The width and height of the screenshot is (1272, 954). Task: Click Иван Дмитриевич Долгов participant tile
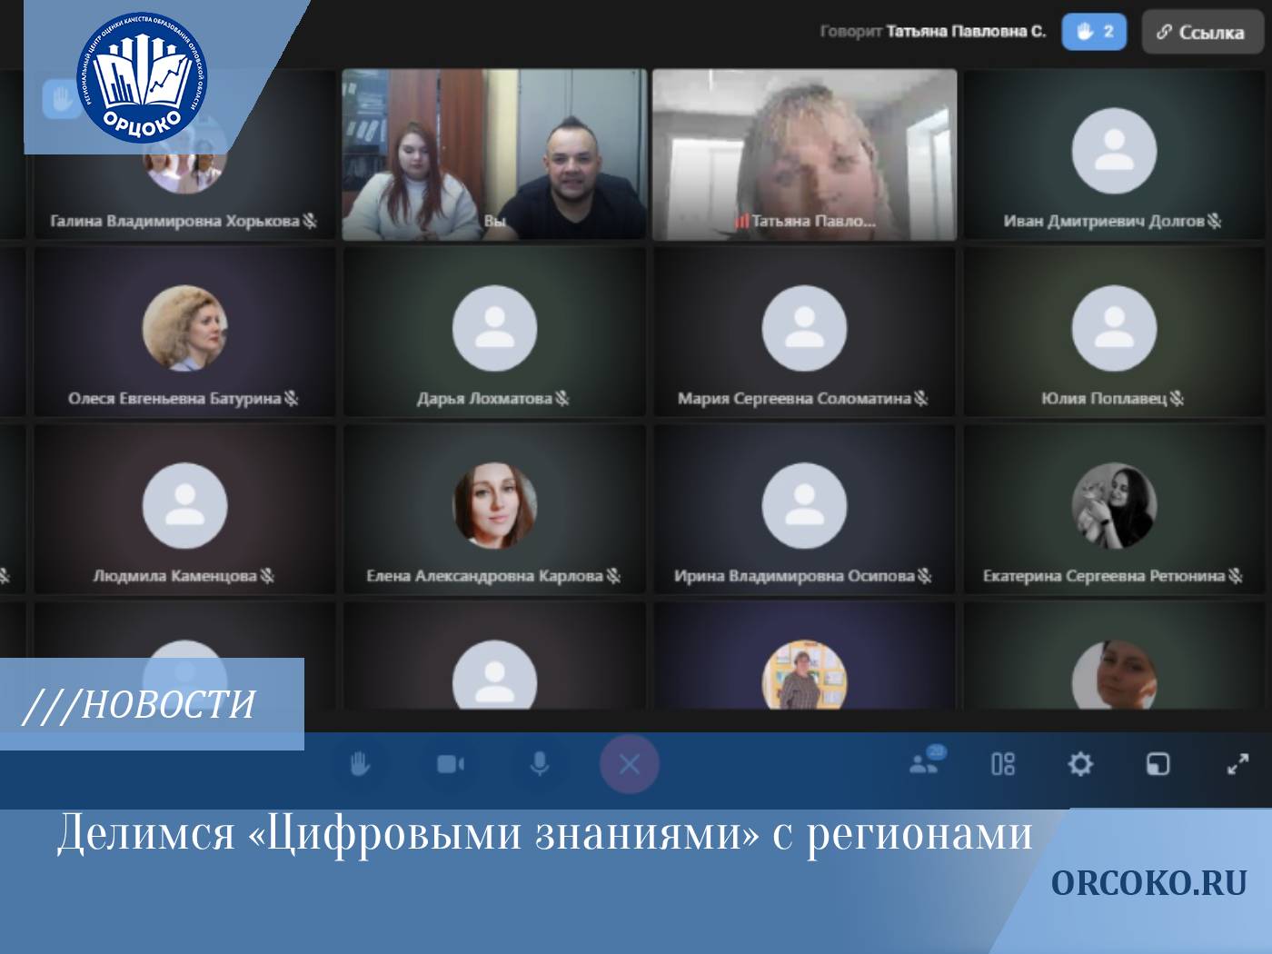click(1113, 154)
